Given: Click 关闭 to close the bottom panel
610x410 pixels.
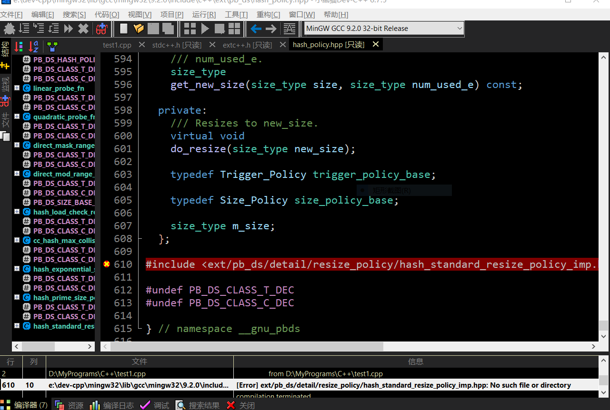Looking at the screenshot, I should (241, 405).
